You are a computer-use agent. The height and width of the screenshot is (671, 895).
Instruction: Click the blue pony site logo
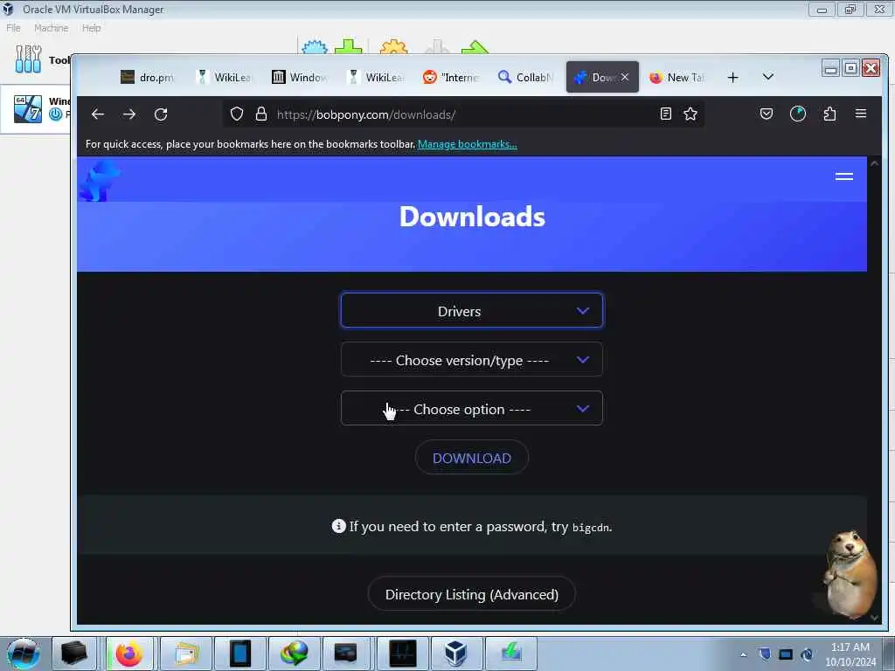(100, 180)
